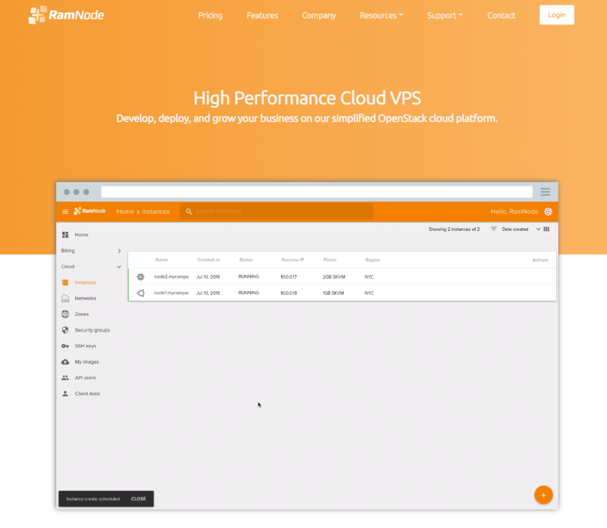
Task: Click the RamNode logo in the site header
Action: tap(66, 15)
